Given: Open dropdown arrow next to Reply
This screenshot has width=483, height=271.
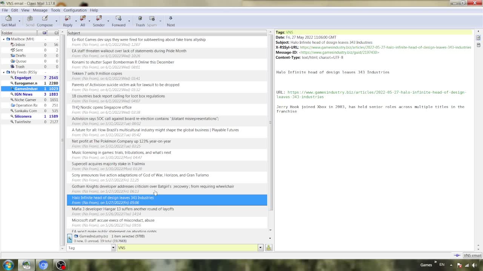Looking at the screenshot, I should (x=75, y=21).
